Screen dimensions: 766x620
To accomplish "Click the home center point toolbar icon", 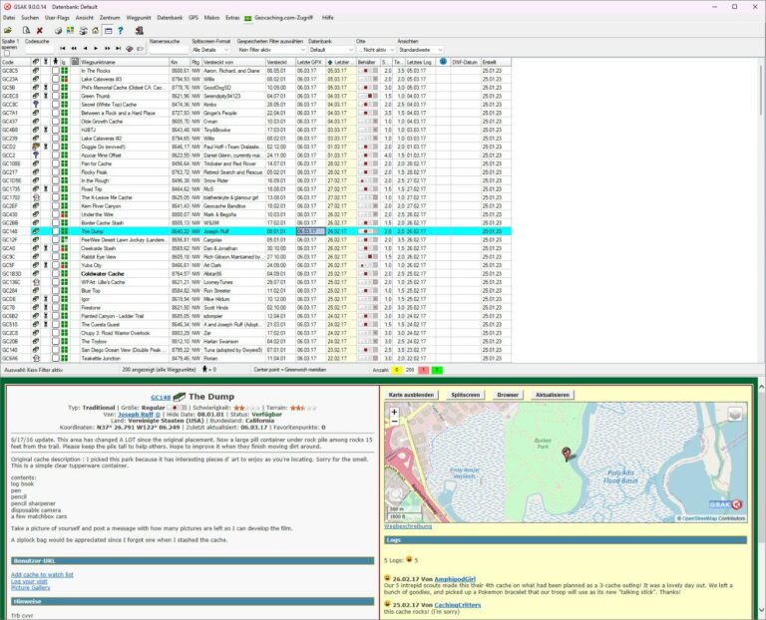I will coord(96,31).
